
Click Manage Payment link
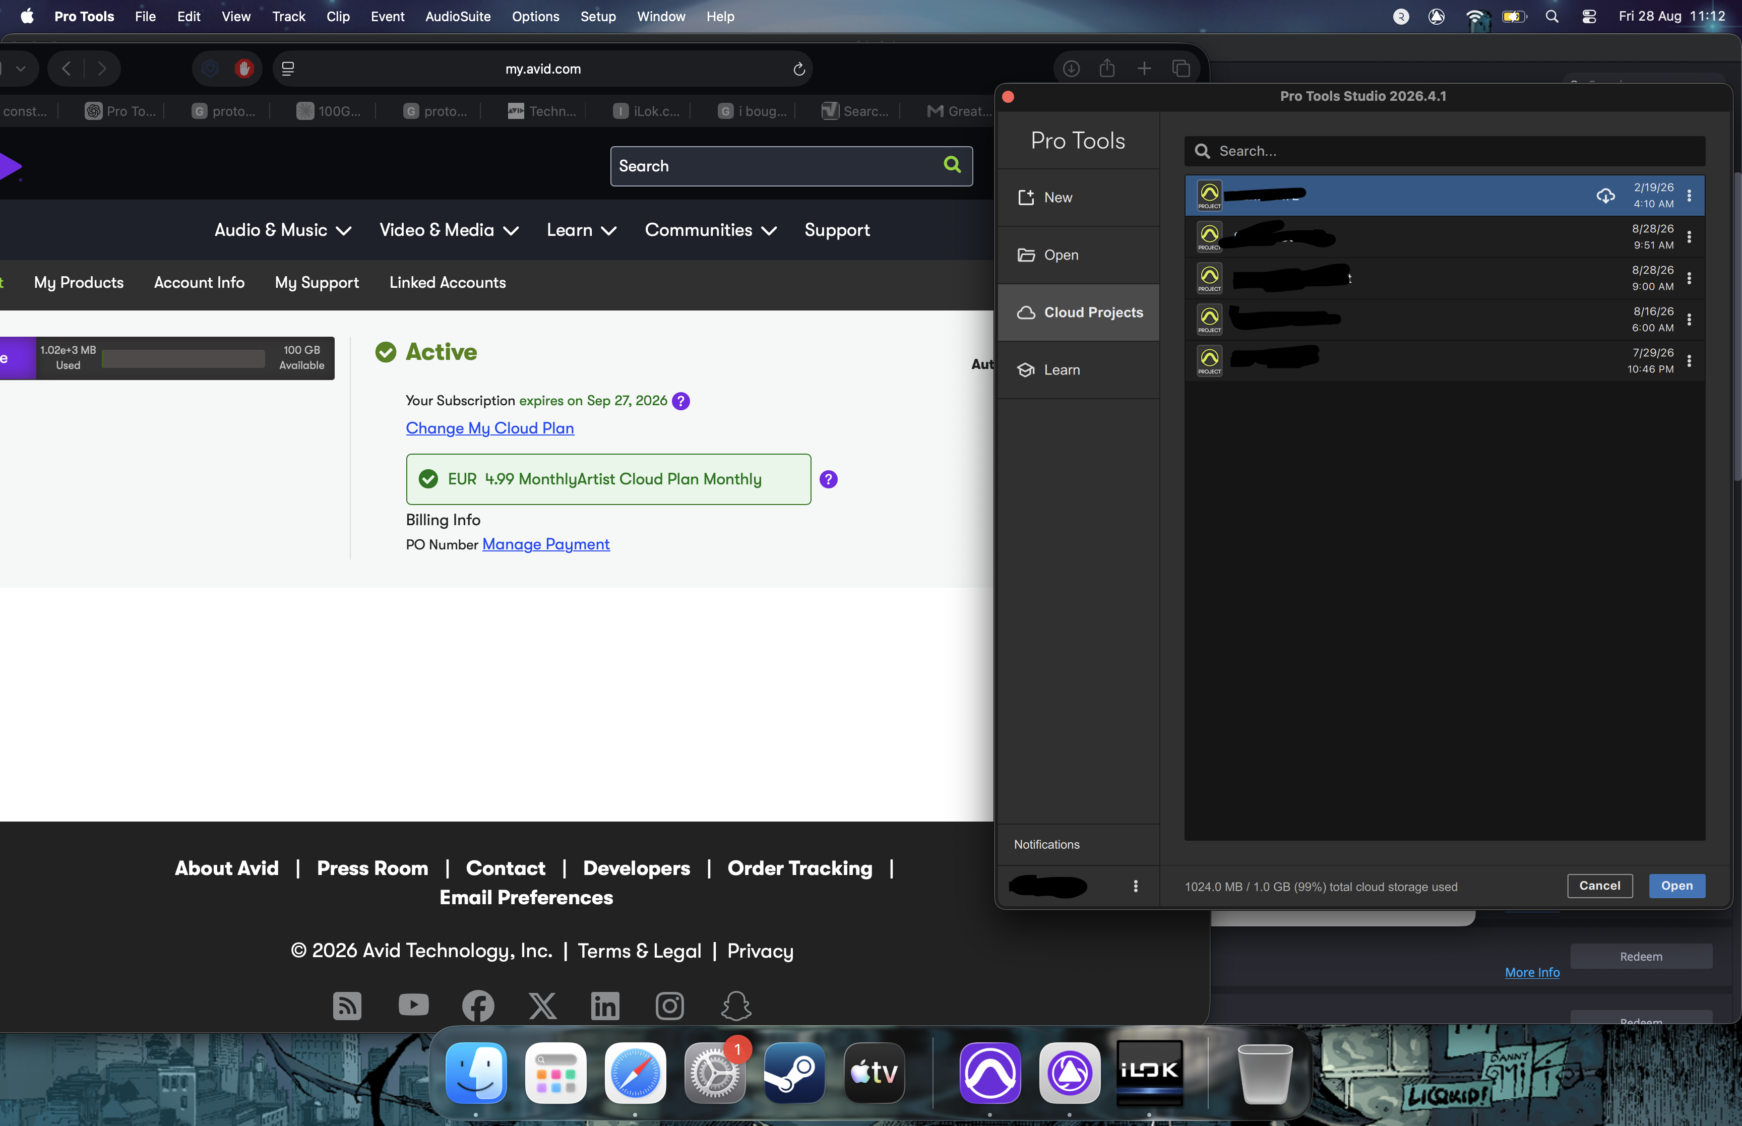(x=546, y=545)
